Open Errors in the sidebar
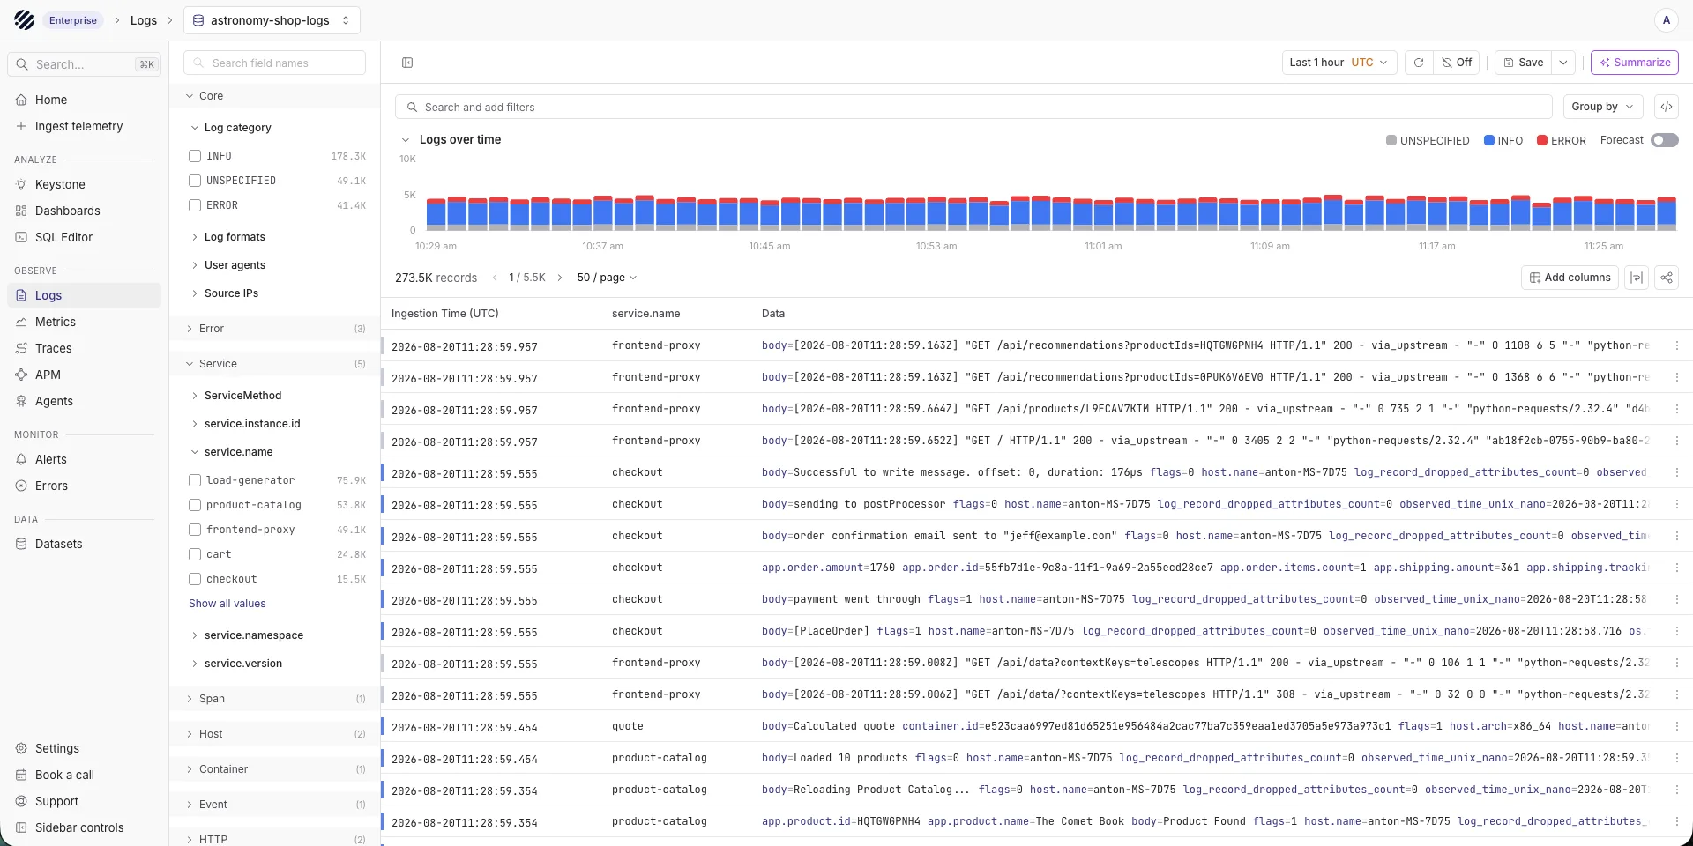Image resolution: width=1693 pixels, height=846 pixels. coord(84,486)
